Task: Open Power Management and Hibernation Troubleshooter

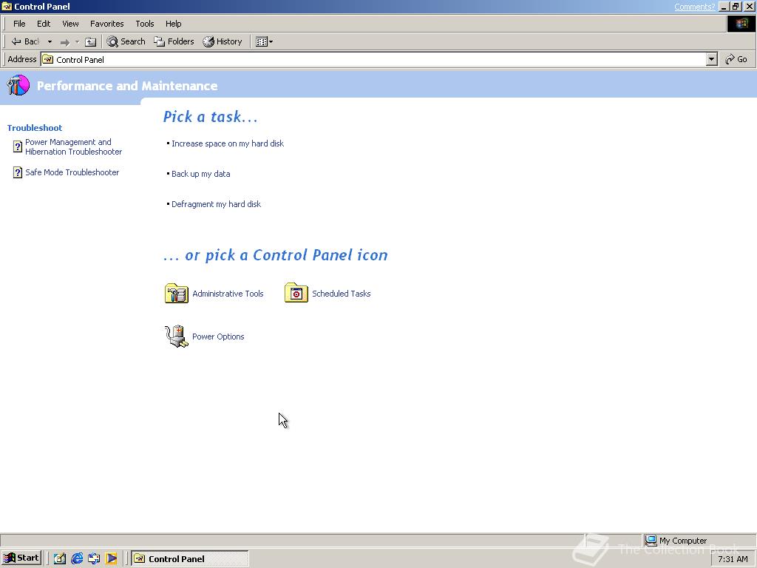Action: click(x=73, y=147)
